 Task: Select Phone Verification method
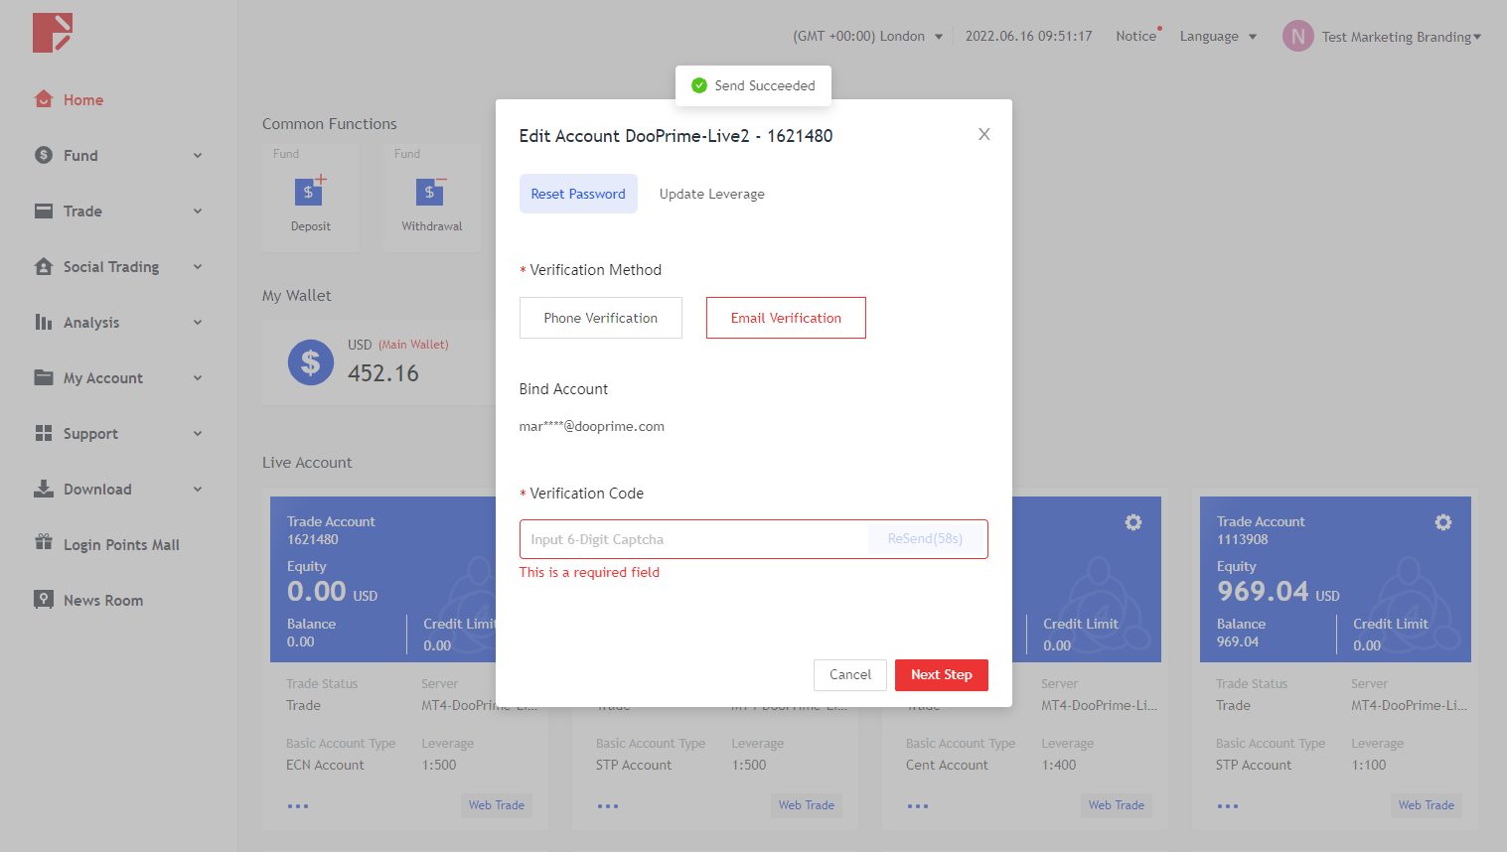[600, 318]
